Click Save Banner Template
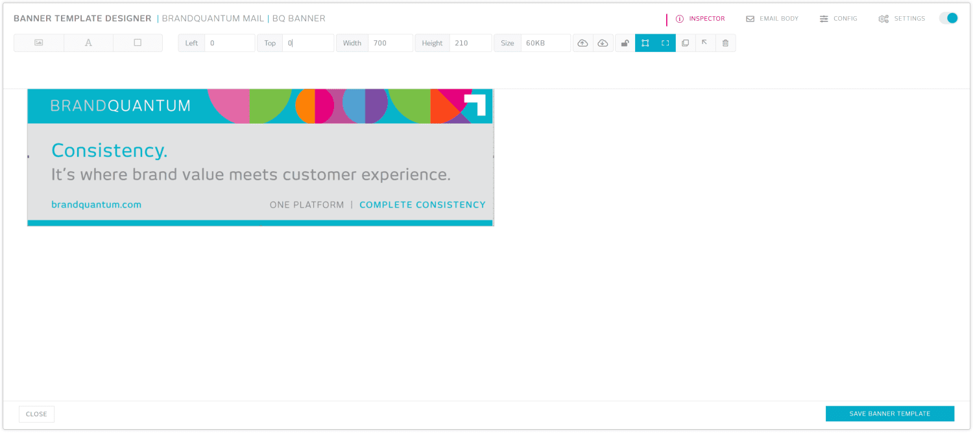The image size is (973, 433). 889,414
